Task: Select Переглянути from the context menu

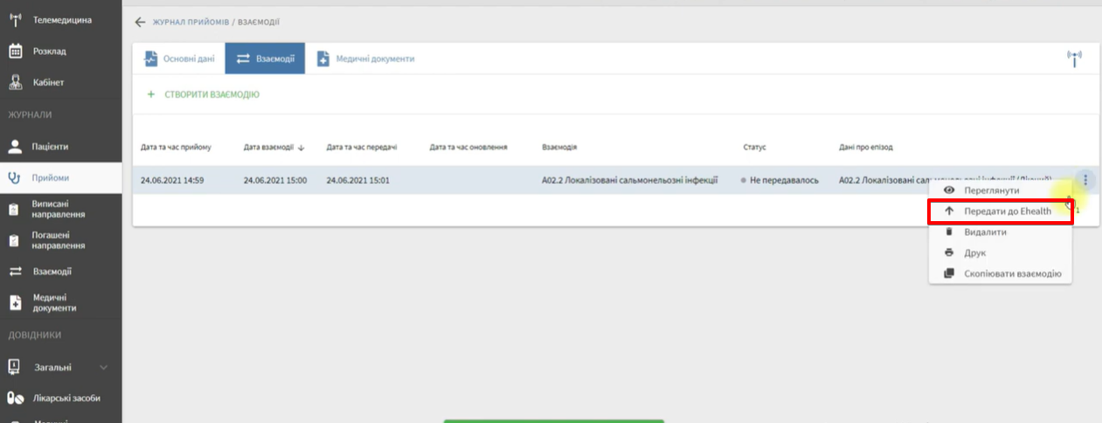Action: (991, 190)
